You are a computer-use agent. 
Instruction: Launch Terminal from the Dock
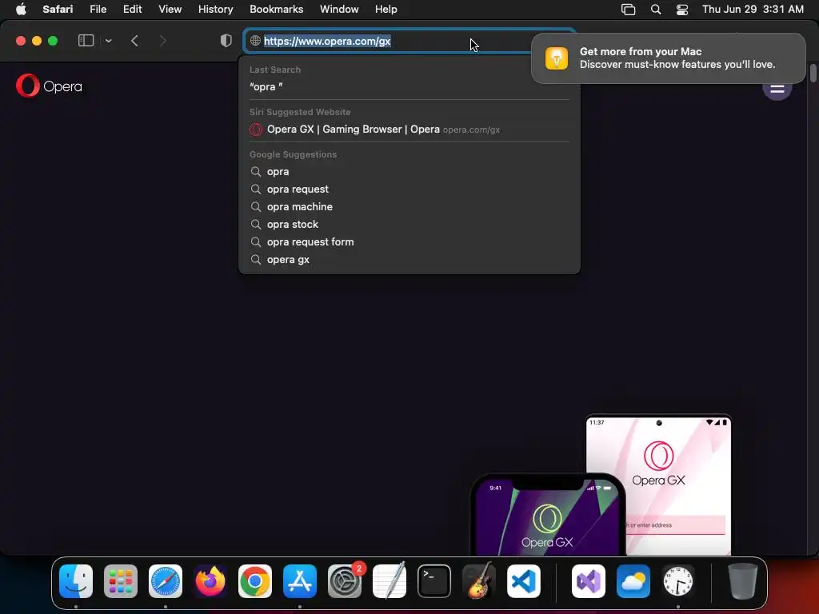tap(434, 581)
